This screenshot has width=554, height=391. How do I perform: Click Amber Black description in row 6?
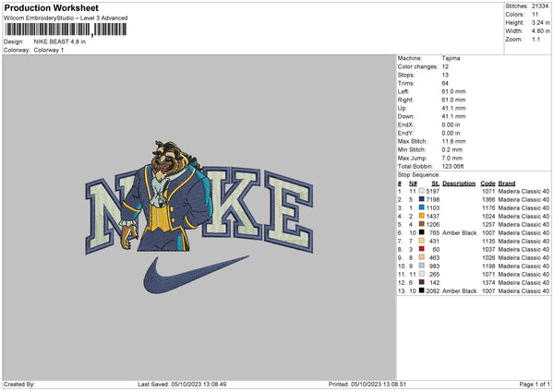(459, 232)
